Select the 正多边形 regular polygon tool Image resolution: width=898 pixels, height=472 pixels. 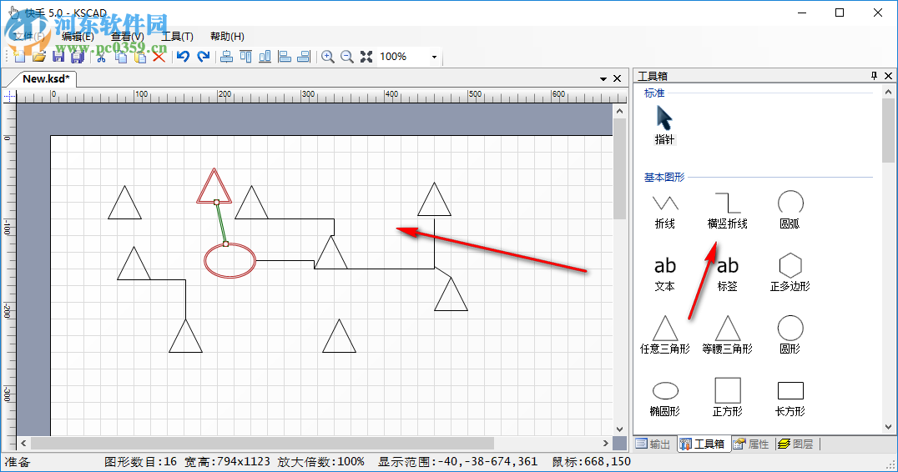point(790,273)
